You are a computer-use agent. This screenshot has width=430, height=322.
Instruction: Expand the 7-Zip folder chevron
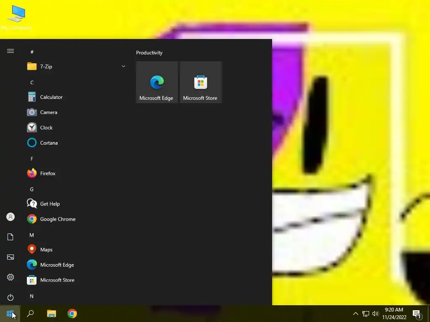click(x=123, y=67)
